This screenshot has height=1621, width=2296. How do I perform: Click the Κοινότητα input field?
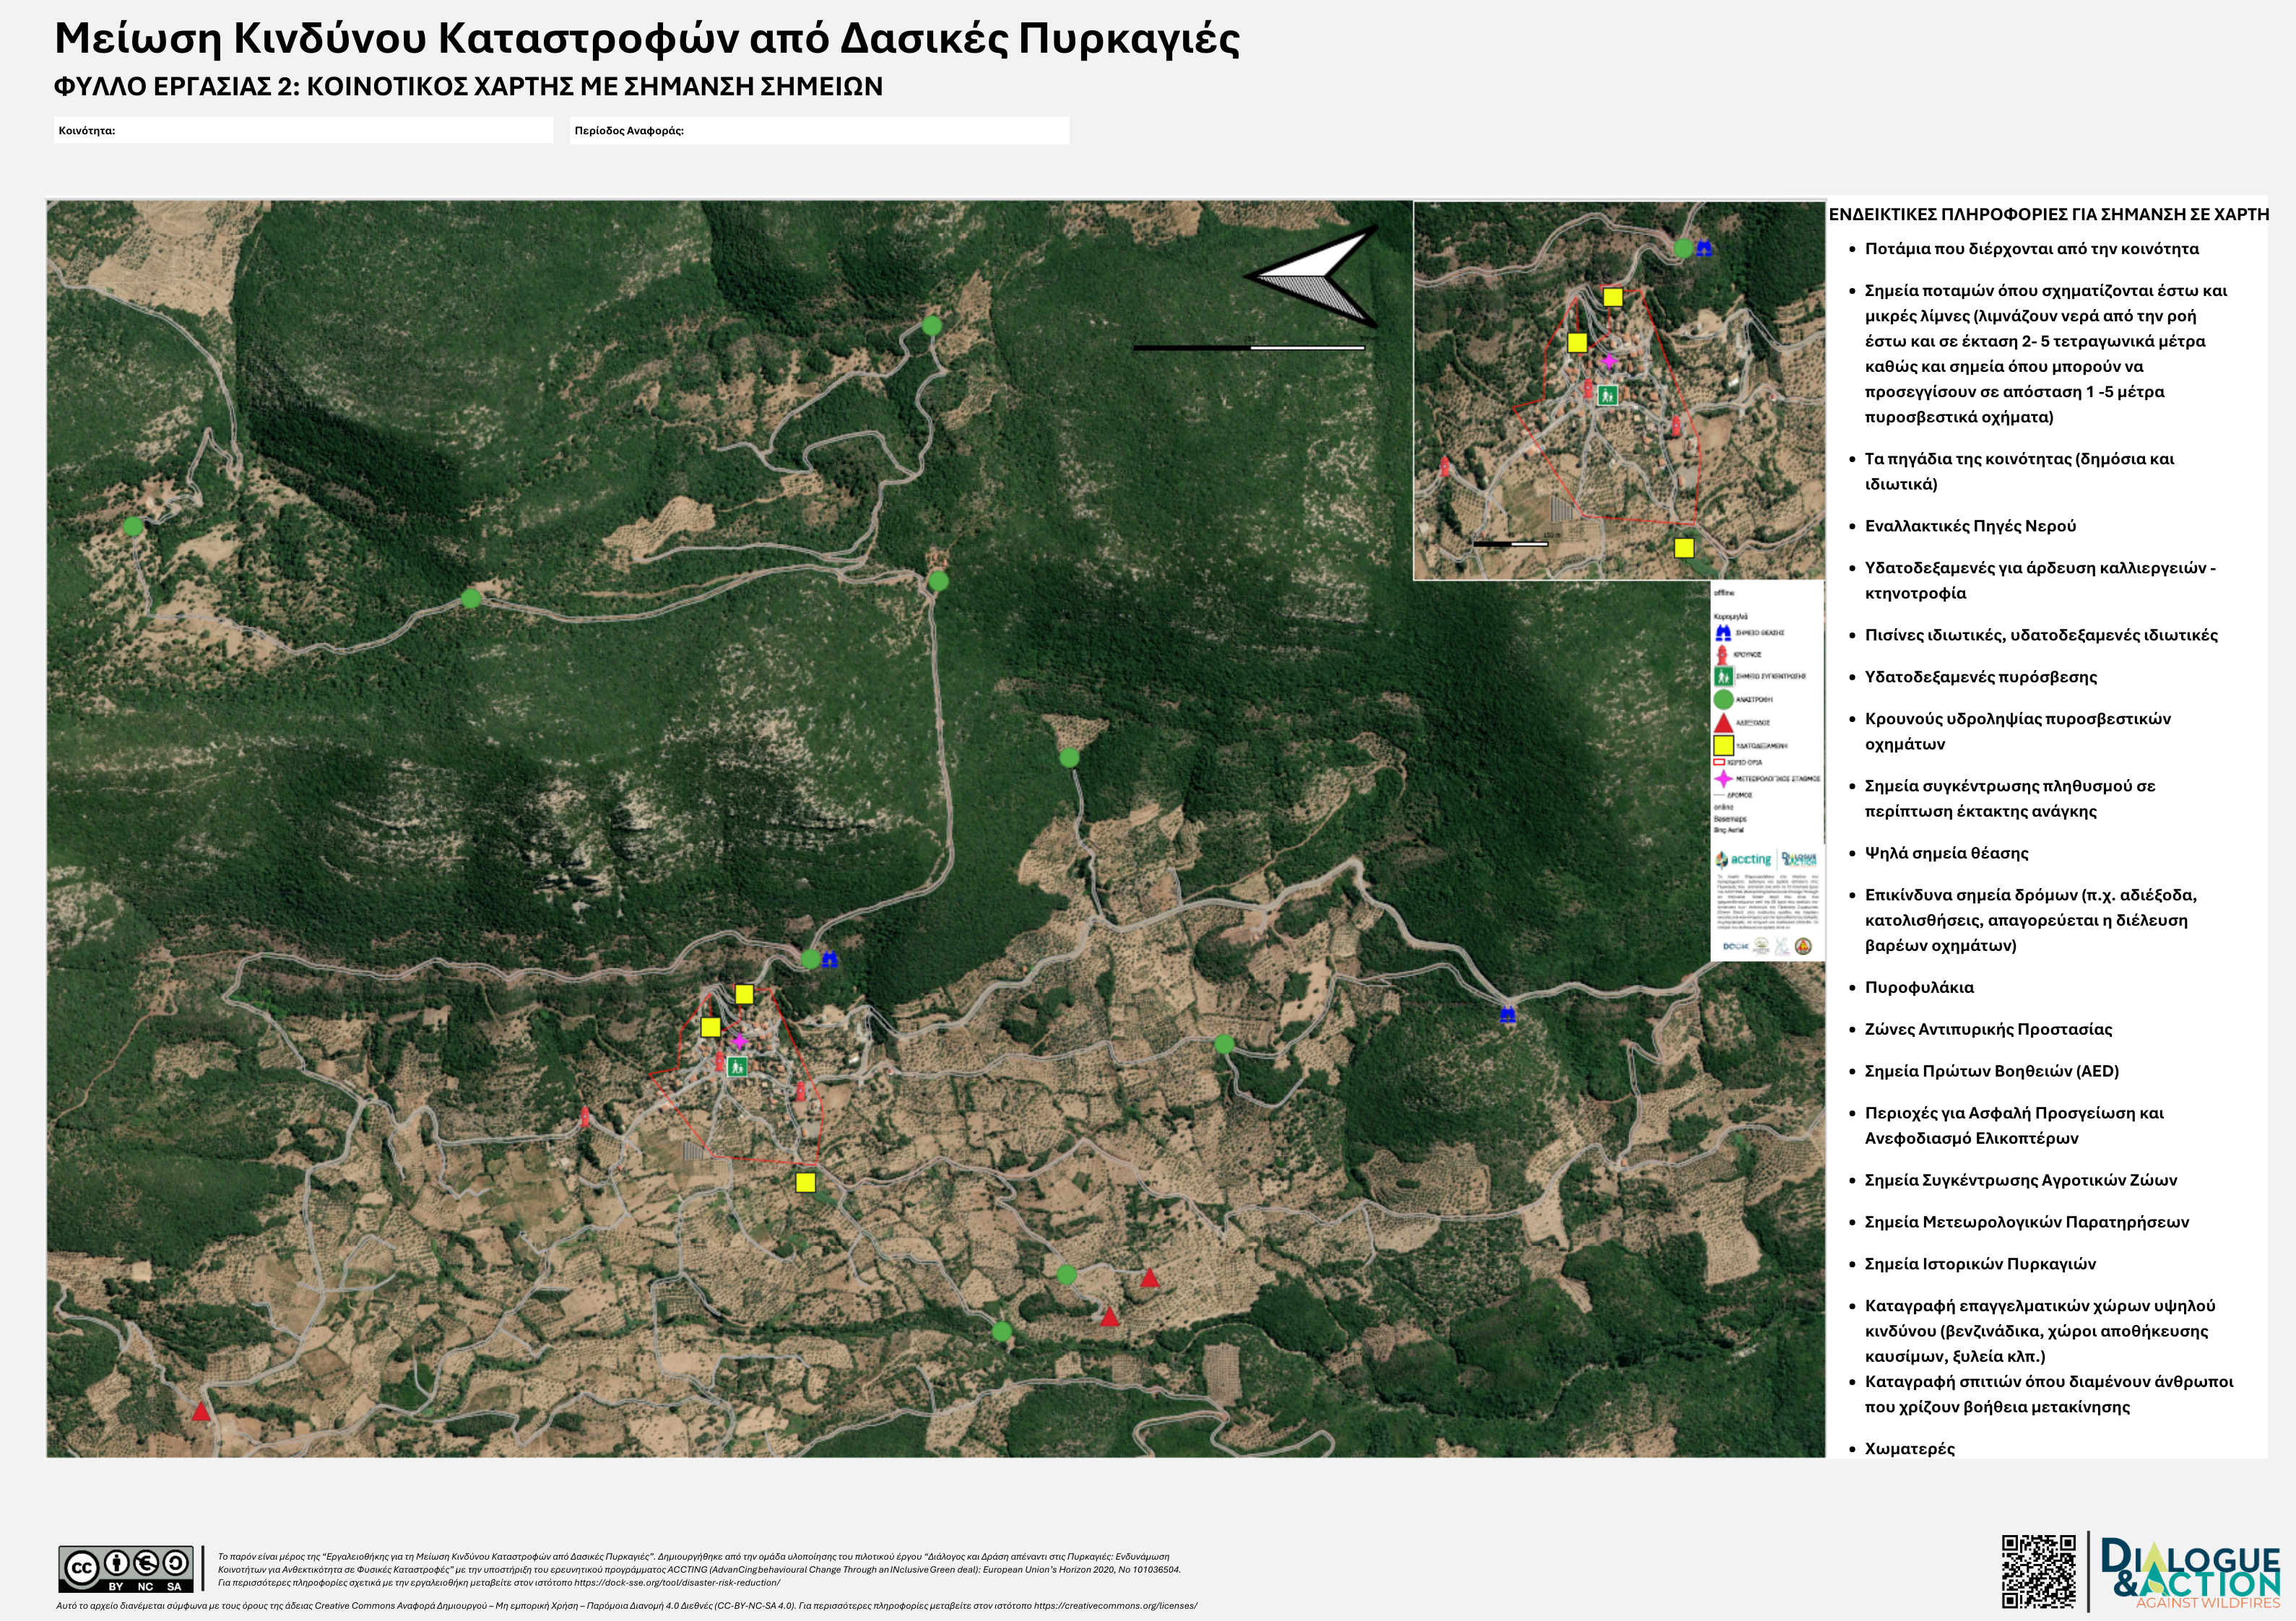(330, 131)
